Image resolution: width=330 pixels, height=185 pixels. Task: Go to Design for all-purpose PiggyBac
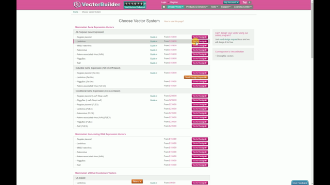[x=200, y=59]
